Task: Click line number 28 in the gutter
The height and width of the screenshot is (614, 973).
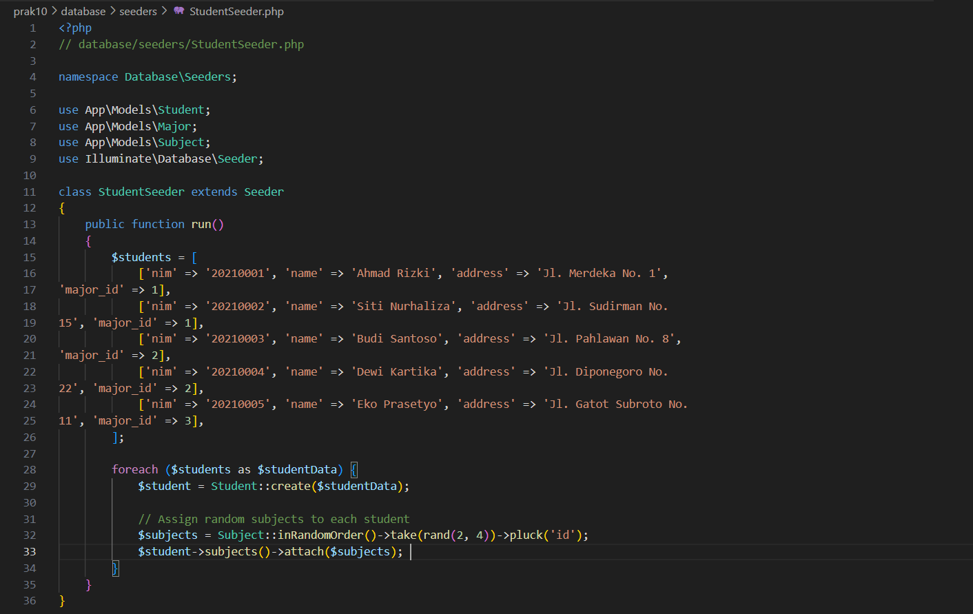Action: (30, 470)
